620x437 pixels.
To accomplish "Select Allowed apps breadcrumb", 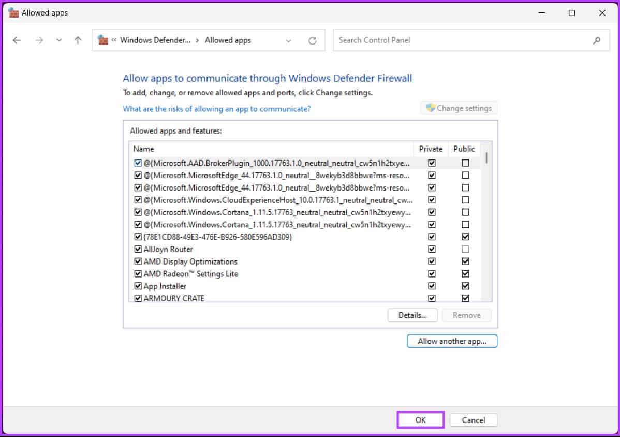I will 228,40.
